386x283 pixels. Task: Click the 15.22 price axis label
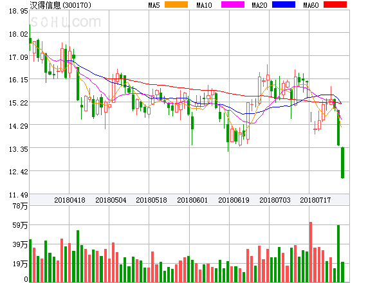pyautogui.click(x=19, y=103)
